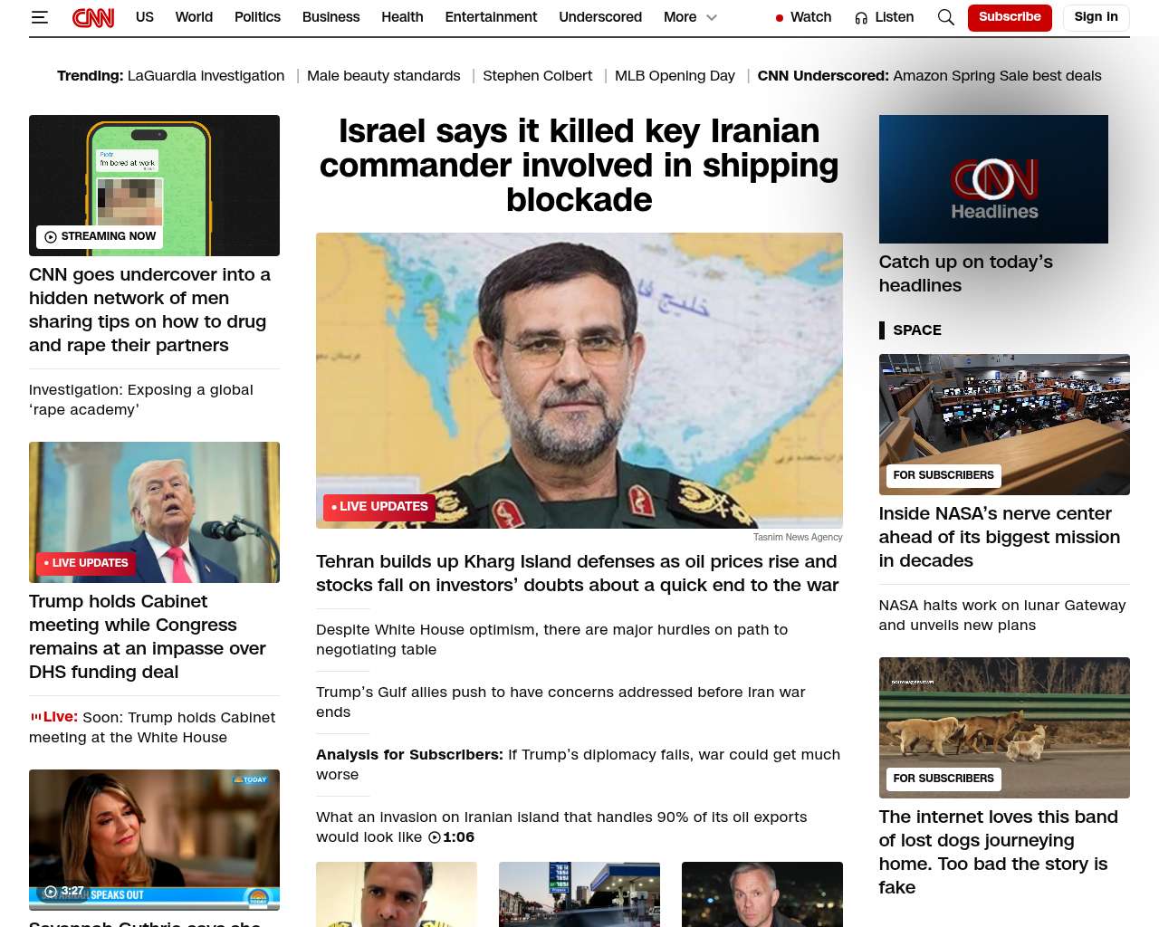Open the NASA nerve center image
This screenshot has height=927, width=1159.
coord(1004,425)
